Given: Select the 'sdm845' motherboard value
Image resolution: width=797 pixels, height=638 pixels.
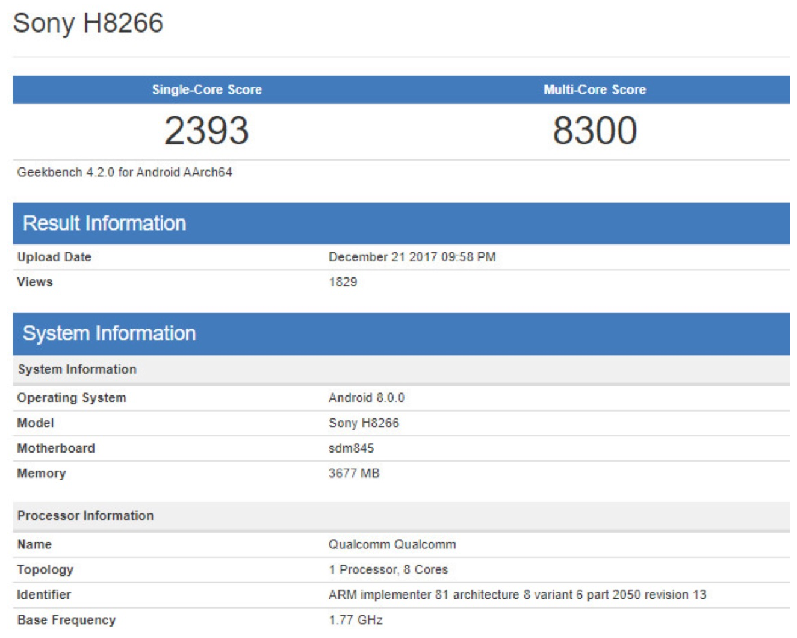Looking at the screenshot, I should (351, 448).
